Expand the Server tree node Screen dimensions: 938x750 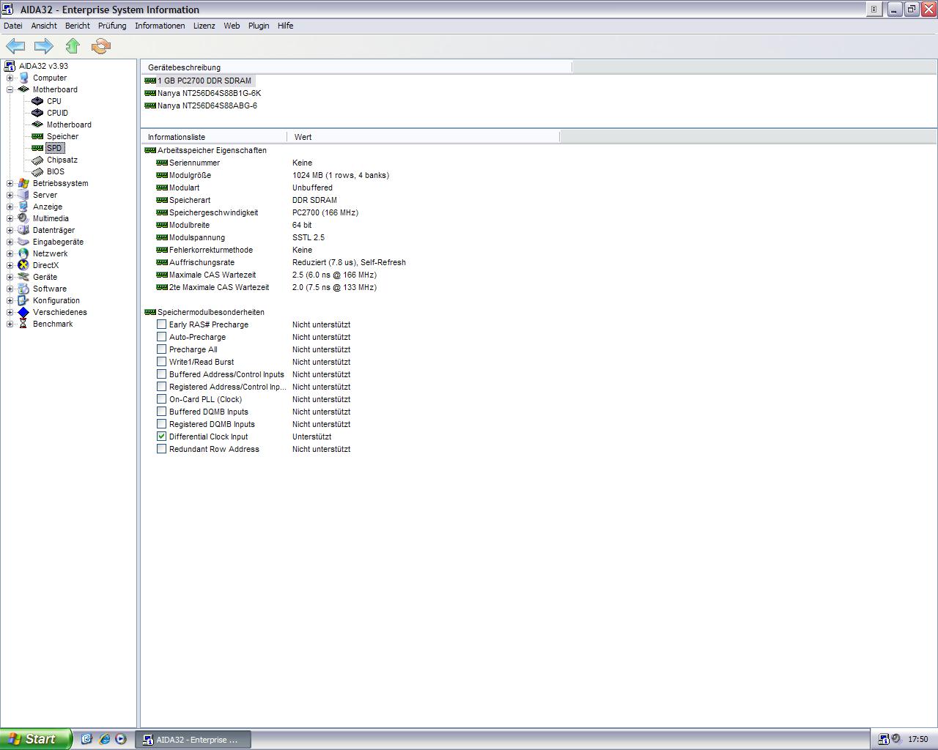coord(10,195)
